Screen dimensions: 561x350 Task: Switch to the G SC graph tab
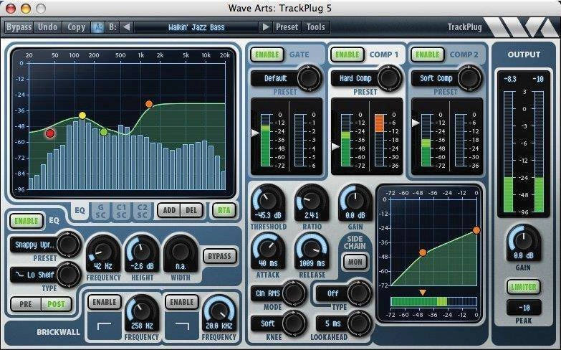click(x=100, y=211)
